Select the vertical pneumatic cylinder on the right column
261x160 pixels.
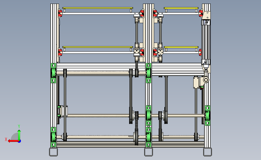tap(206, 42)
